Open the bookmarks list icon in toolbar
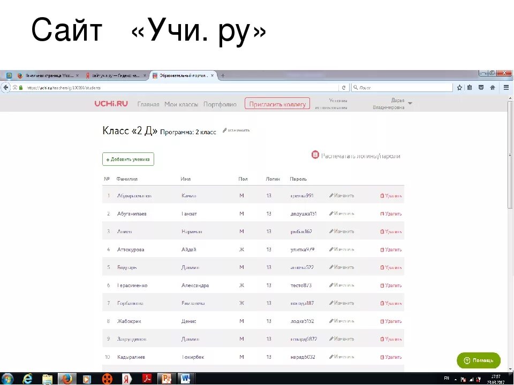This screenshot has width=514, height=385. [x=470, y=87]
